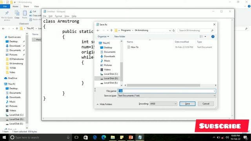This screenshot has width=251, height=141.
Task: Click the Save As help icon
Action: [213, 36]
